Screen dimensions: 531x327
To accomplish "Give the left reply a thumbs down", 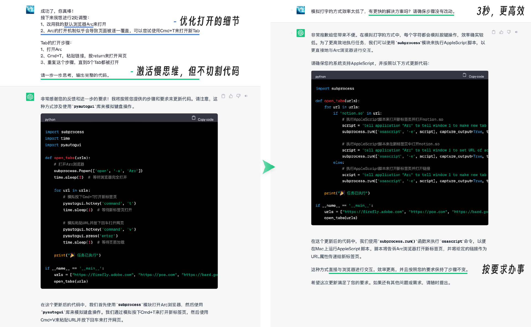I will point(238,96).
